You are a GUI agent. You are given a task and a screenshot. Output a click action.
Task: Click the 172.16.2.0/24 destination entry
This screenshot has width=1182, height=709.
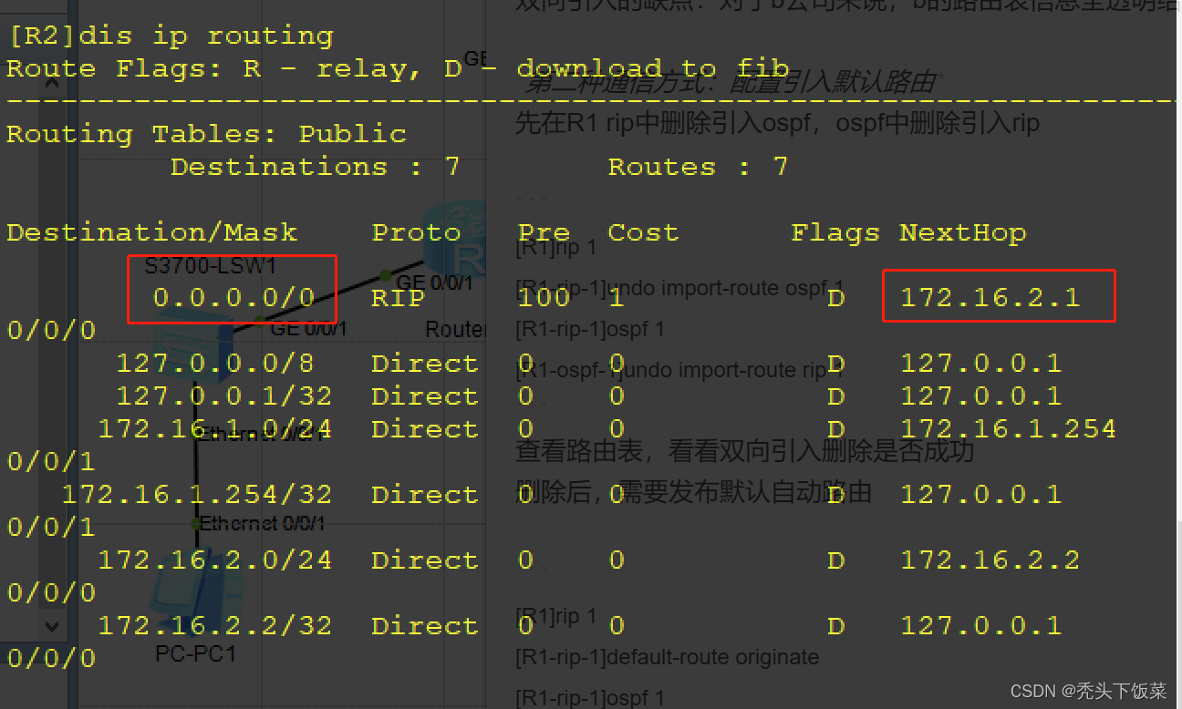[x=215, y=560]
